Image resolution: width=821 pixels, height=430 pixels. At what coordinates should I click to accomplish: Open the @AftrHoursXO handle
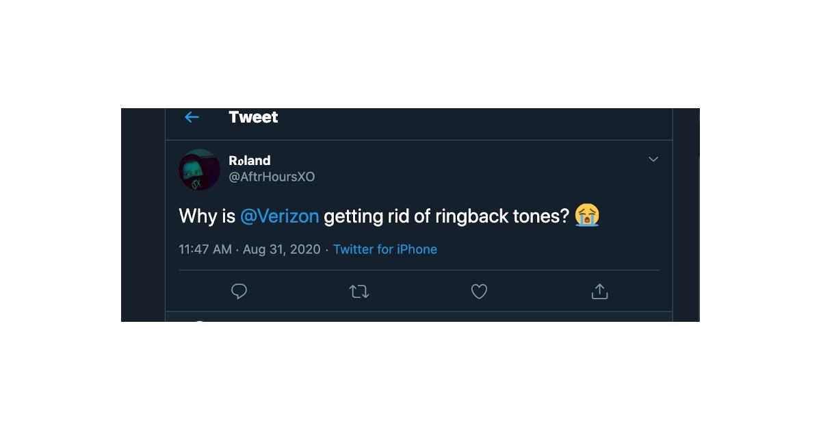273,177
